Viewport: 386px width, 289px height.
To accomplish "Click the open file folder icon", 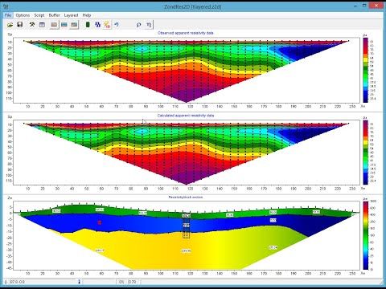I will tap(10, 25).
